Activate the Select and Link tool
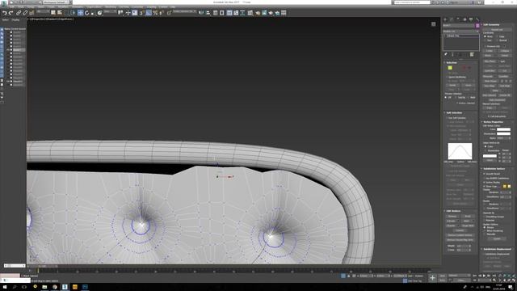This screenshot has width=517, height=291. tap(19, 13)
